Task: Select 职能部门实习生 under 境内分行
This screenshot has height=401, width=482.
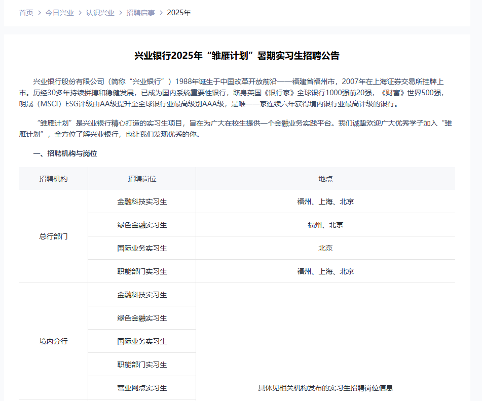Action: [142, 365]
